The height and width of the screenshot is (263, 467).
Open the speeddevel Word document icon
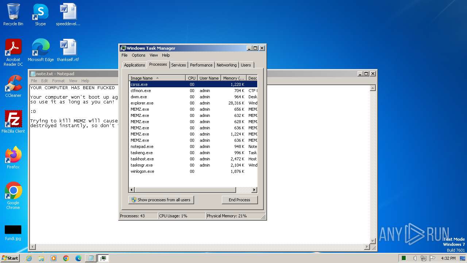pyautogui.click(x=68, y=15)
